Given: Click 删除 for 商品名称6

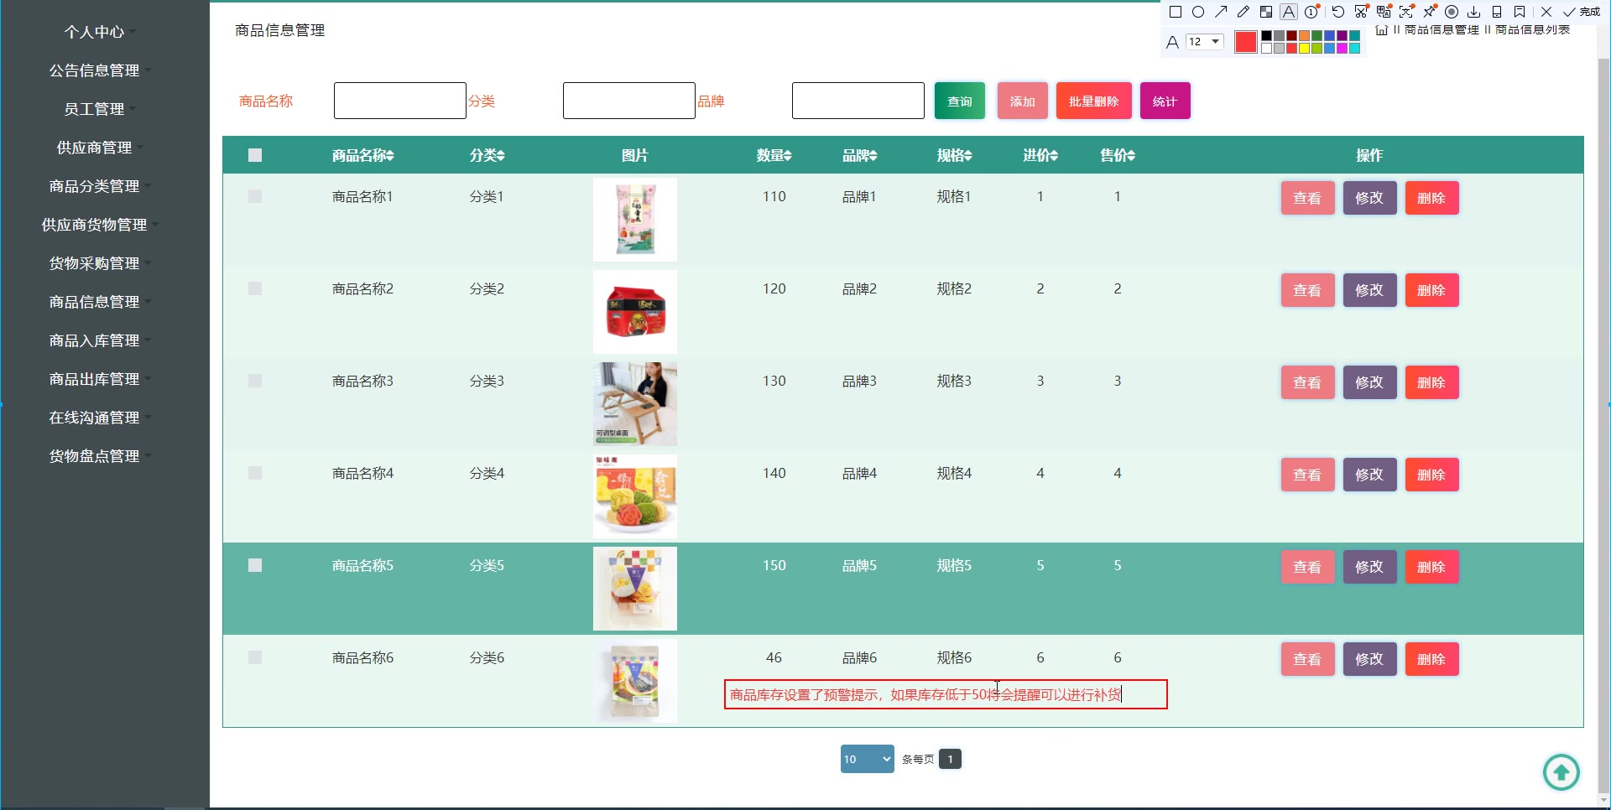Looking at the screenshot, I should coord(1431,659).
